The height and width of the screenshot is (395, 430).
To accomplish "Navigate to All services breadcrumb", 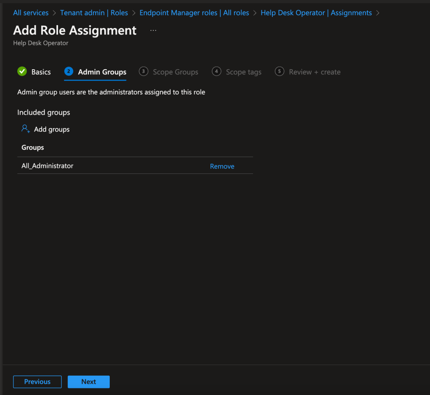I will click(31, 13).
